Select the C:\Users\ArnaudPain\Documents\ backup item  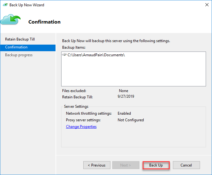pyautogui.click(x=96, y=55)
